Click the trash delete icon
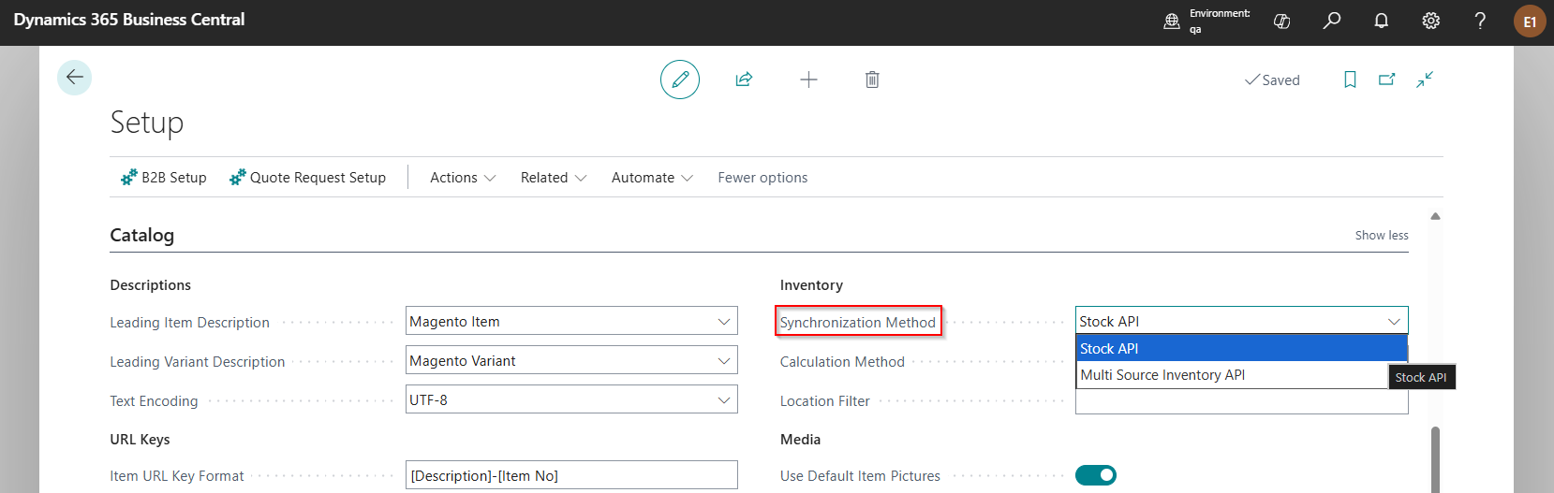Screen dimensions: 1554x493 (872, 80)
